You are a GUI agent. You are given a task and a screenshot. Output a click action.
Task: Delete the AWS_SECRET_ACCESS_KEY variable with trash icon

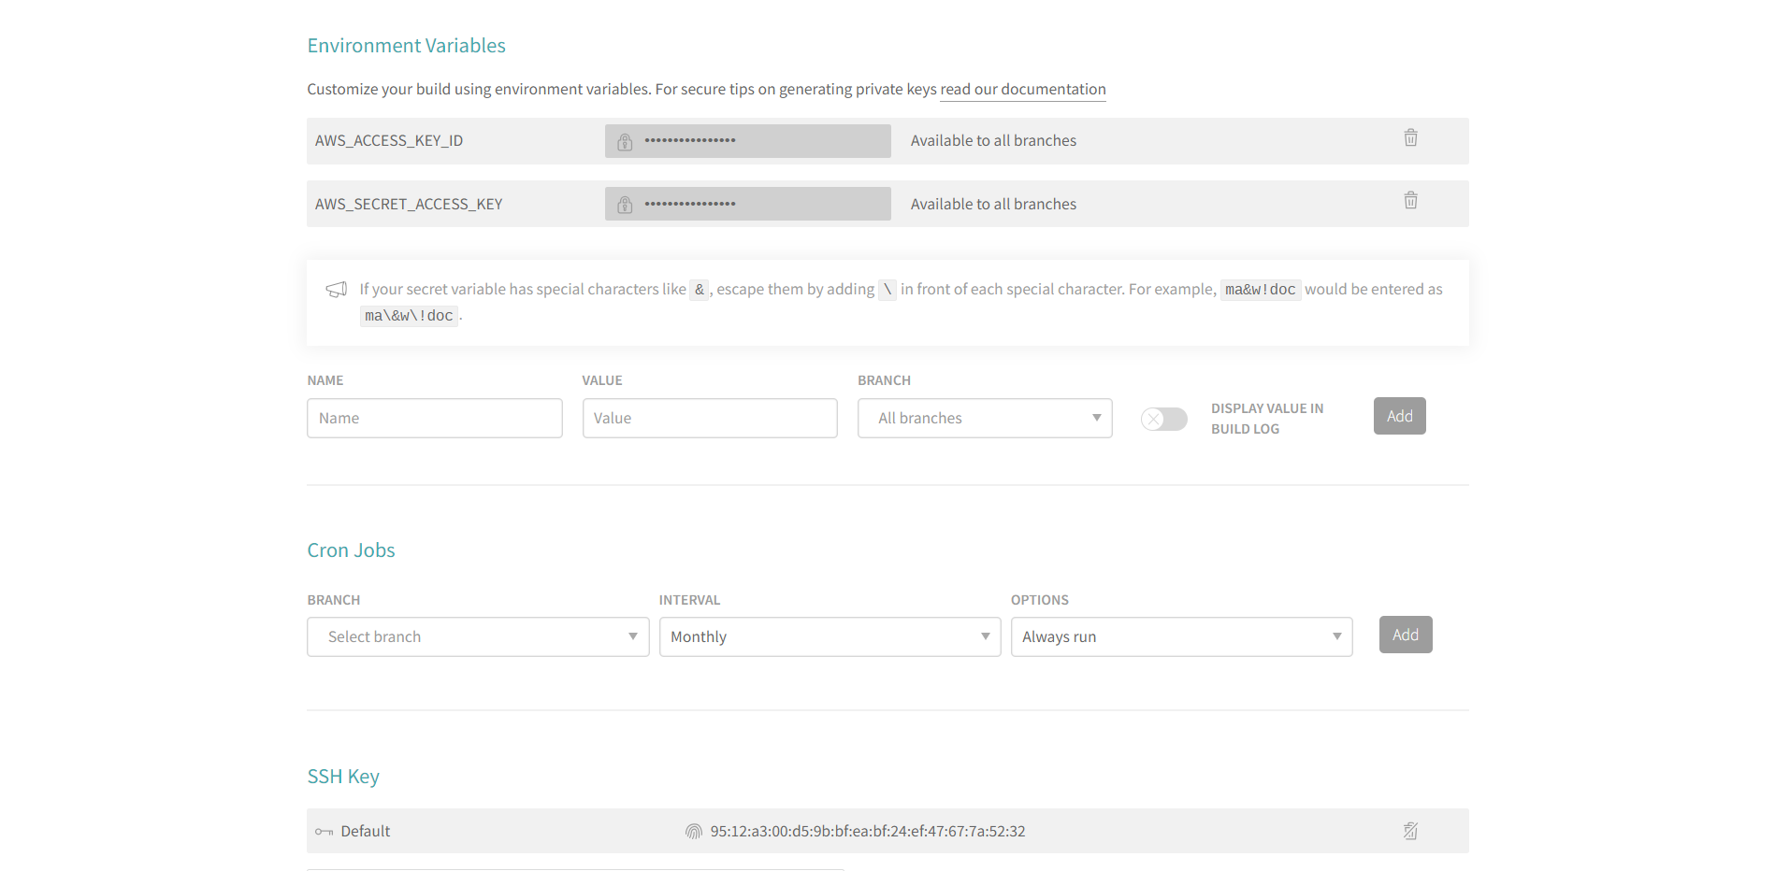tap(1410, 200)
